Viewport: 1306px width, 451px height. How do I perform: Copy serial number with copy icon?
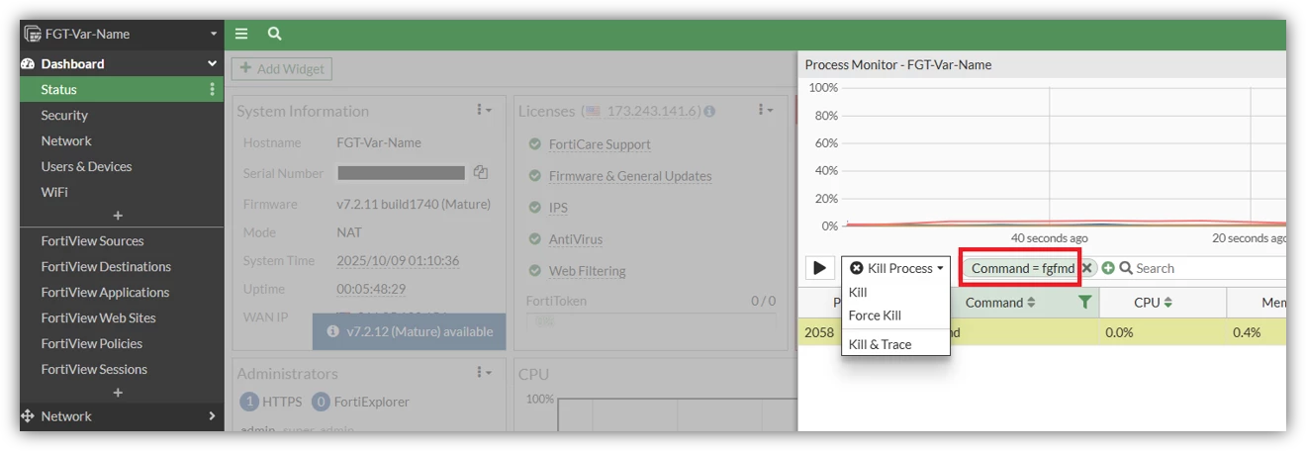tap(481, 172)
